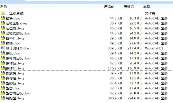
Task: Click the 推件板.dwg file icon
Action: click(3, 63)
